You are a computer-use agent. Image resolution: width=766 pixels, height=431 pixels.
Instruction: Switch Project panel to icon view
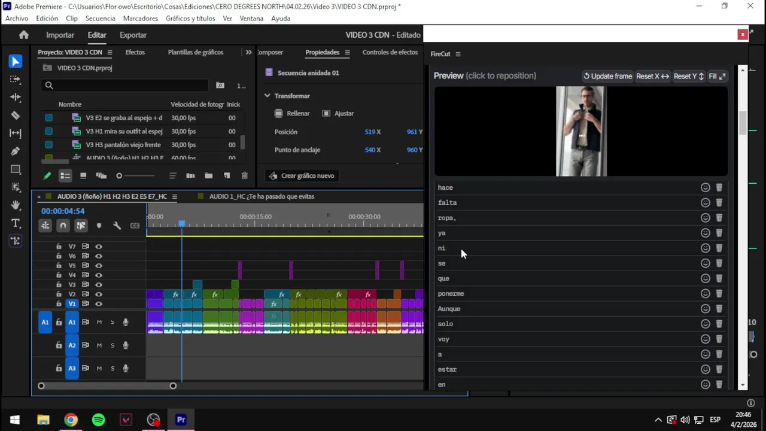coord(83,175)
